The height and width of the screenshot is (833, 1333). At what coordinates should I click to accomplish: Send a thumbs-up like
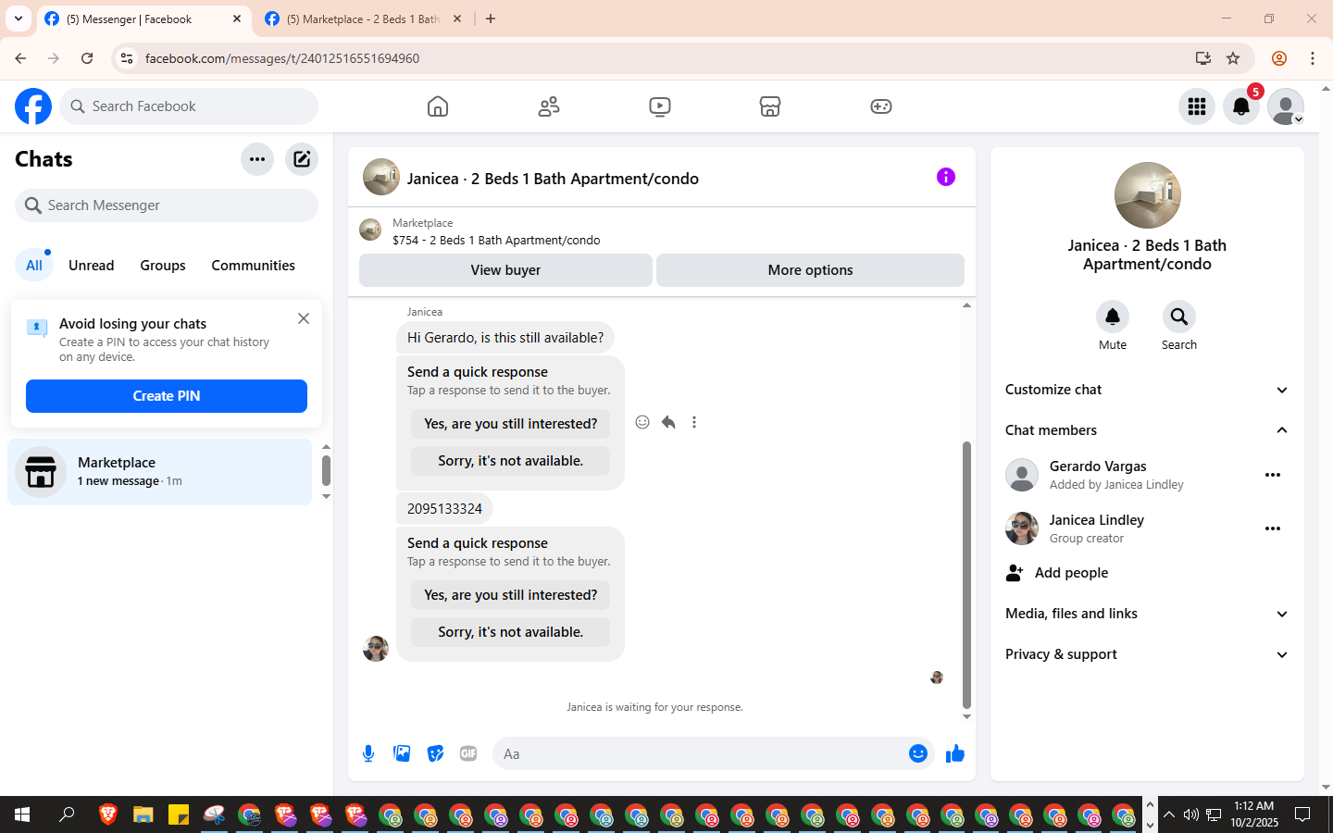tap(955, 753)
